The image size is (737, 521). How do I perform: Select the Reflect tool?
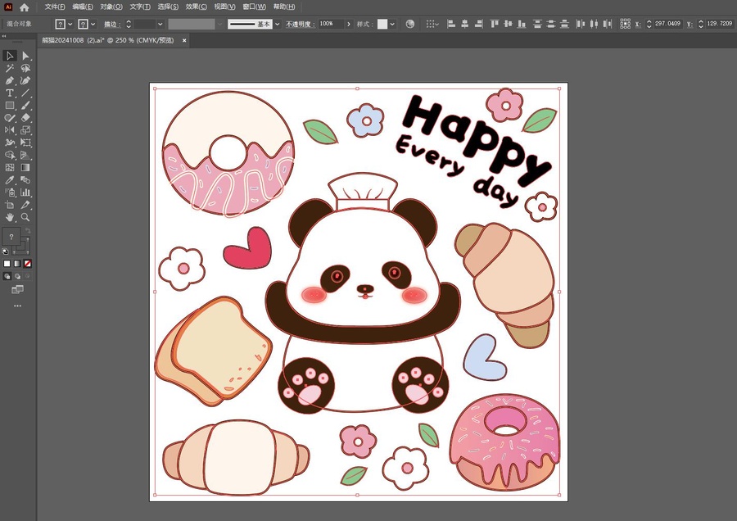click(x=10, y=130)
